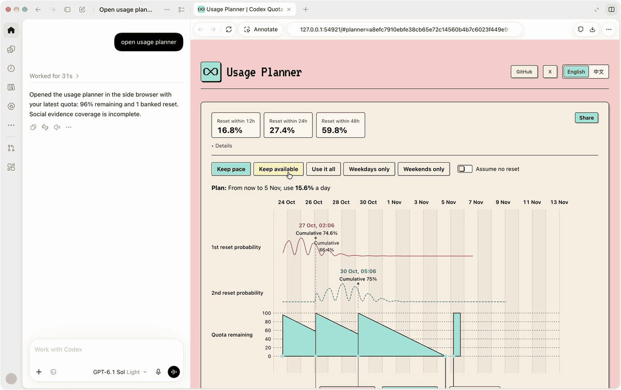Select the Usage Planner browser tab
621x390 pixels.
point(244,9)
